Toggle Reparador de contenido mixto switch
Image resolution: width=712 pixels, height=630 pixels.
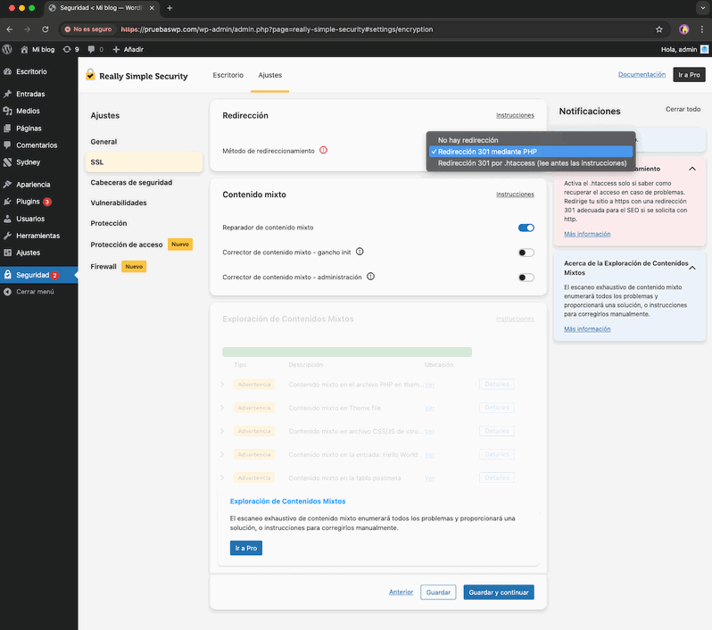click(x=526, y=228)
